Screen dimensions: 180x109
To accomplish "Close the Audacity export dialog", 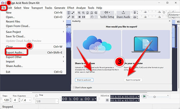I will pyautogui.click(x=169, y=21).
